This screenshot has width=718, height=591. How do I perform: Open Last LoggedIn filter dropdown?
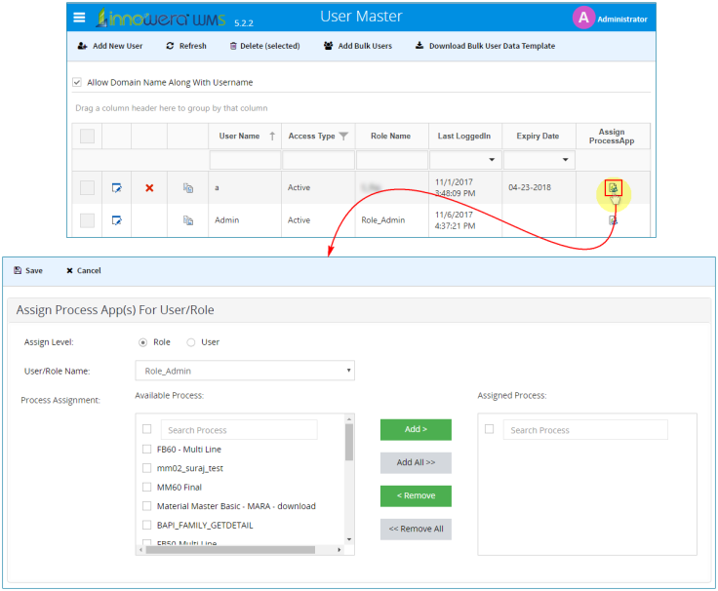tap(492, 160)
